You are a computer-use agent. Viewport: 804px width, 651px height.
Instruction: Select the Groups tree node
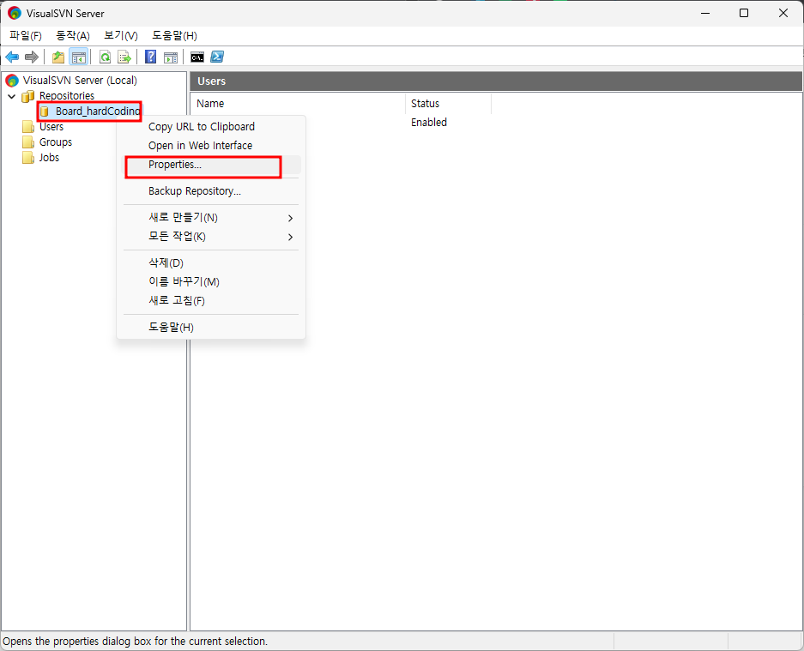56,142
